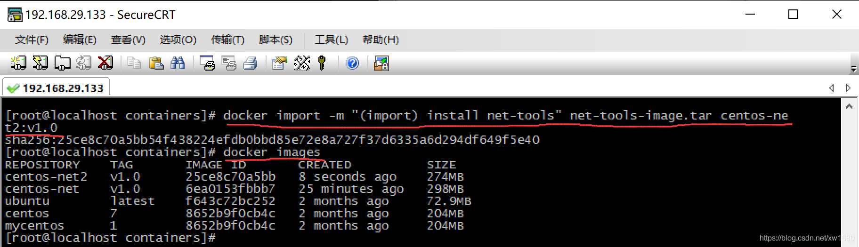Click the '8 seconds ago' created value
859x247 pixels.
pyautogui.click(x=347, y=177)
